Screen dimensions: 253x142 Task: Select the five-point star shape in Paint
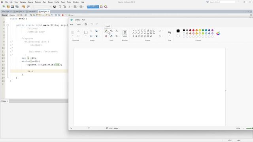coord(134,36)
